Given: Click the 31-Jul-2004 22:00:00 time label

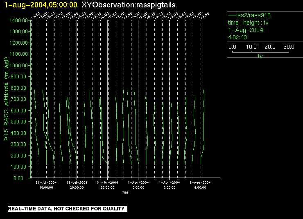Looking at the screenshot, I should tap(107, 185).
